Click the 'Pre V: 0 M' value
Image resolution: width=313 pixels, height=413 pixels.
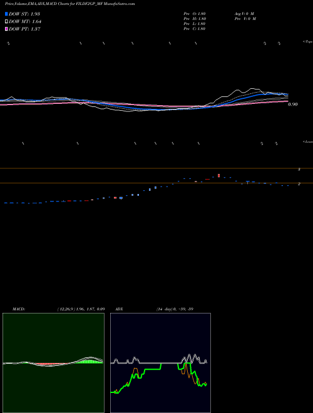coord(245,19)
